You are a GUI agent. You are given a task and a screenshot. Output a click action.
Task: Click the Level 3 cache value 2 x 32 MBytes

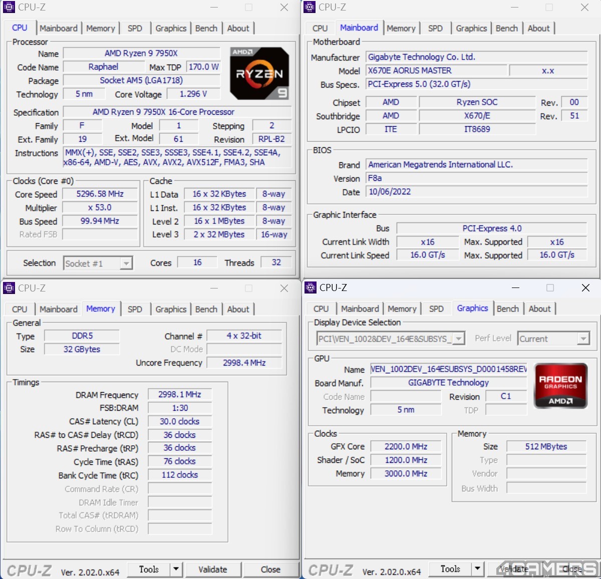tap(219, 234)
